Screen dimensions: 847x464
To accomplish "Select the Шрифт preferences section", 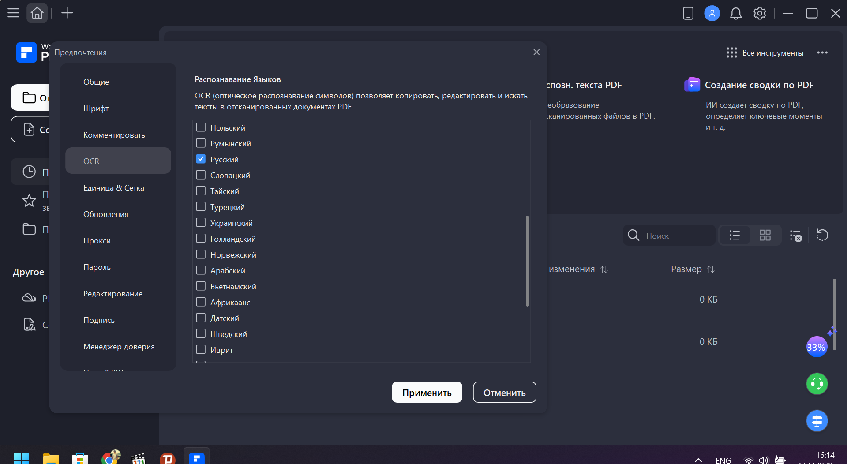I will tap(96, 109).
